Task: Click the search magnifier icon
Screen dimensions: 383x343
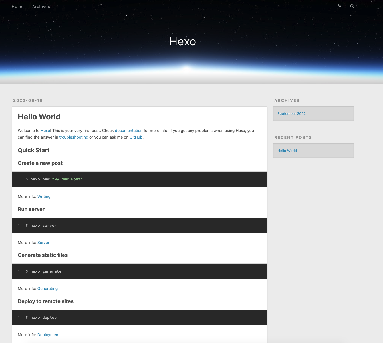Action: click(x=352, y=6)
